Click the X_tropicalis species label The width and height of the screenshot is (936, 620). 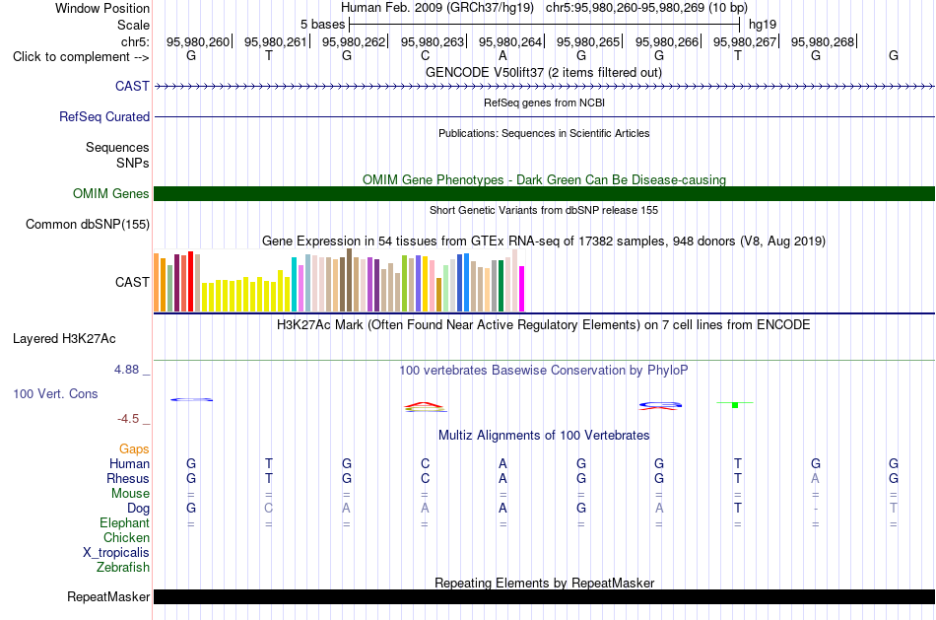tap(116, 553)
